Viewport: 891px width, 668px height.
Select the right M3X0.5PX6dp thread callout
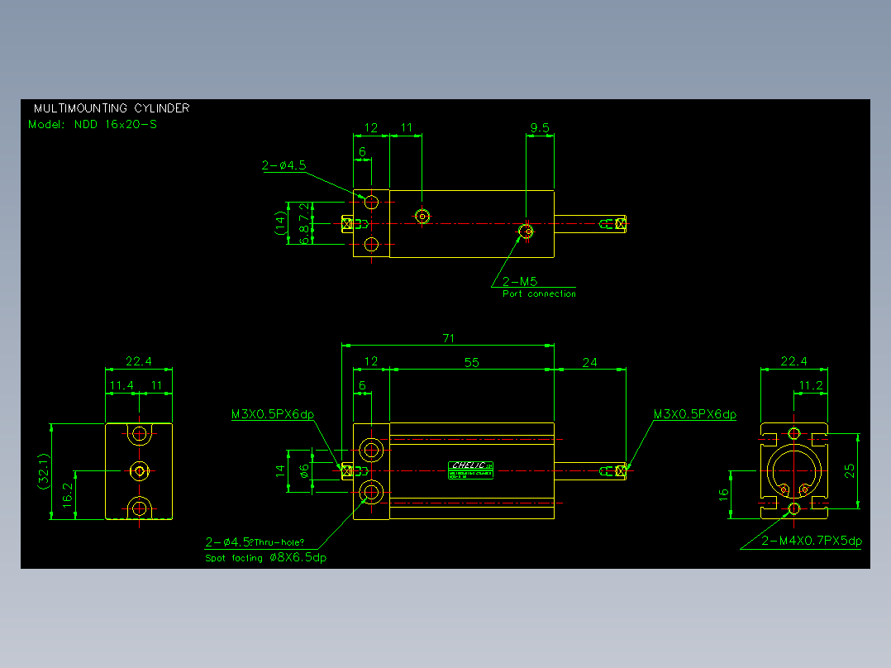pos(694,414)
